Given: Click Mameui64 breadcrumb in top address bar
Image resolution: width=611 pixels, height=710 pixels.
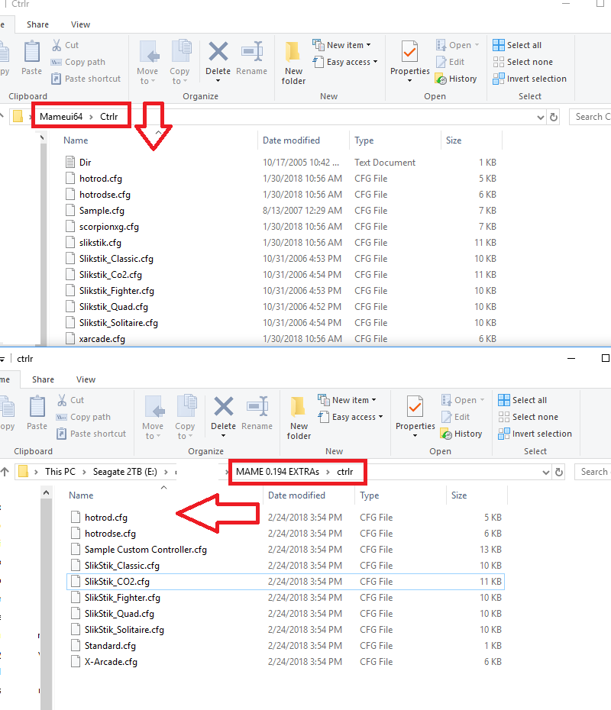Looking at the screenshot, I should [61, 116].
